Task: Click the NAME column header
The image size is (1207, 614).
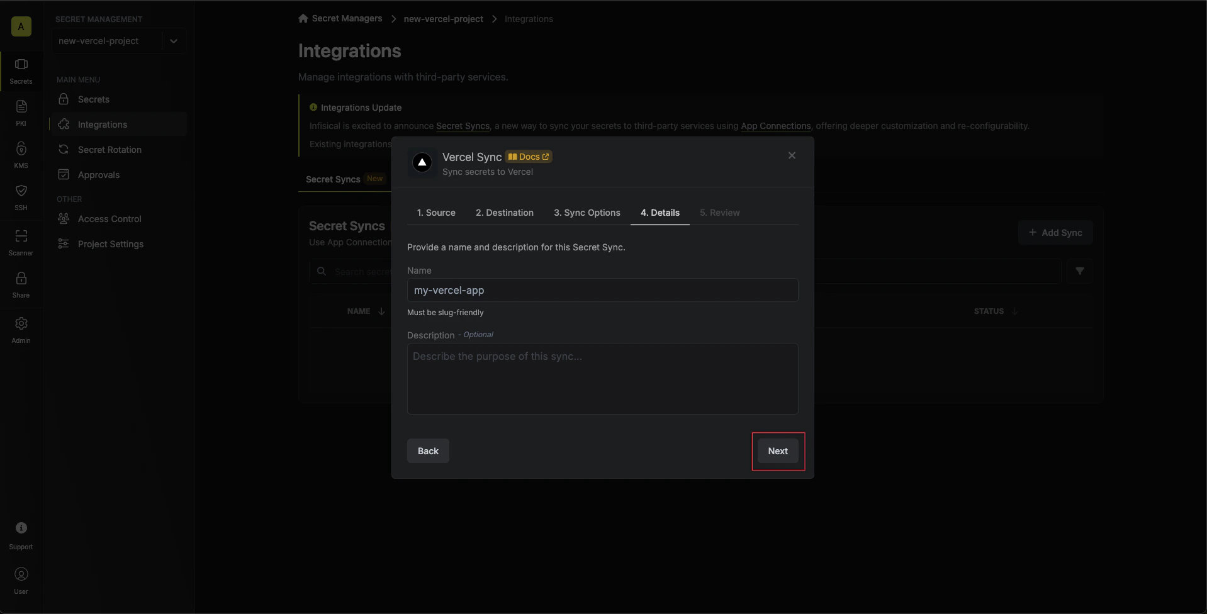Action: [359, 311]
